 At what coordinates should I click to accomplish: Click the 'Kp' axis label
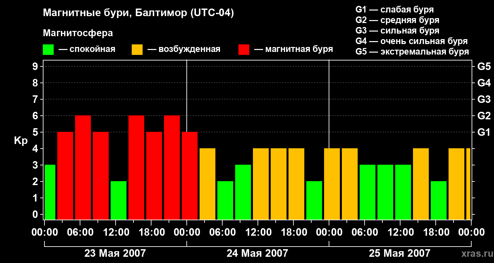[21, 140]
